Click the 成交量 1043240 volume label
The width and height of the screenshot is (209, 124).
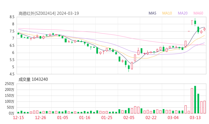pos(33,79)
